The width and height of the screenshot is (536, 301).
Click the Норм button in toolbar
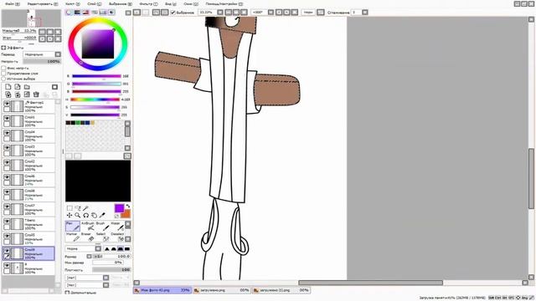pos(308,13)
